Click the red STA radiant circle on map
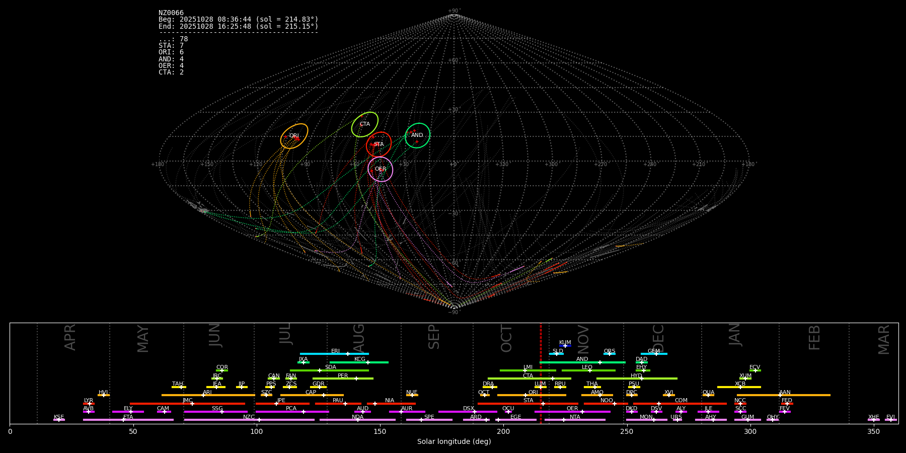The image size is (906, 453). click(379, 144)
